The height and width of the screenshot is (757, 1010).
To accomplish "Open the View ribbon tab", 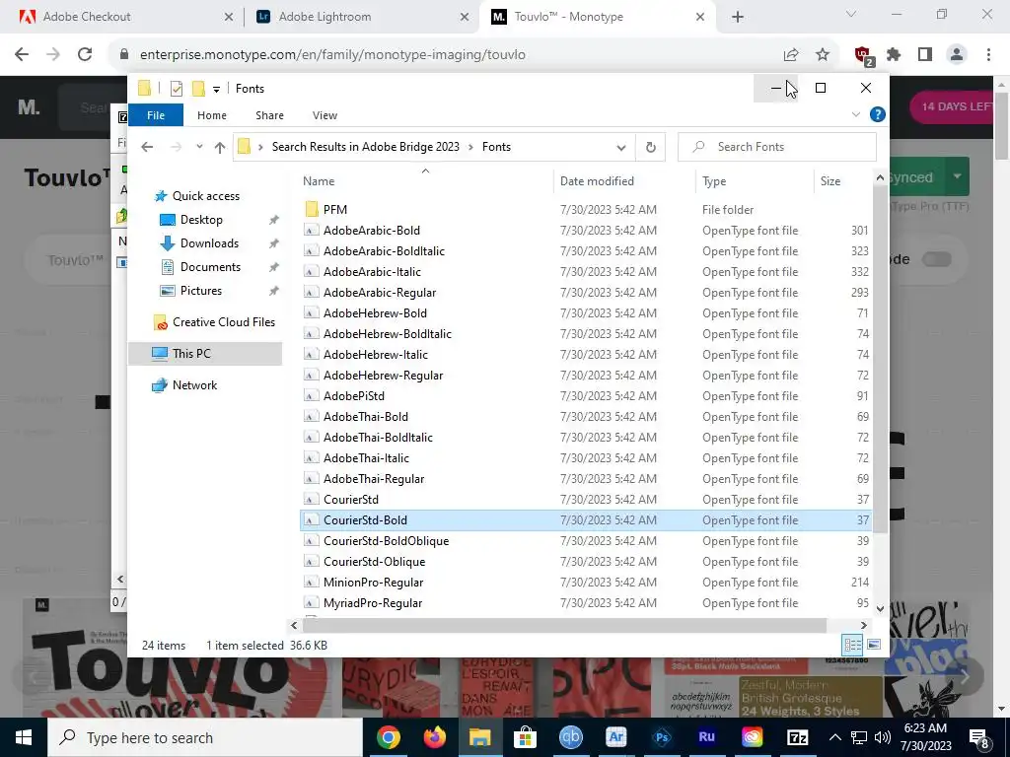I will [325, 115].
